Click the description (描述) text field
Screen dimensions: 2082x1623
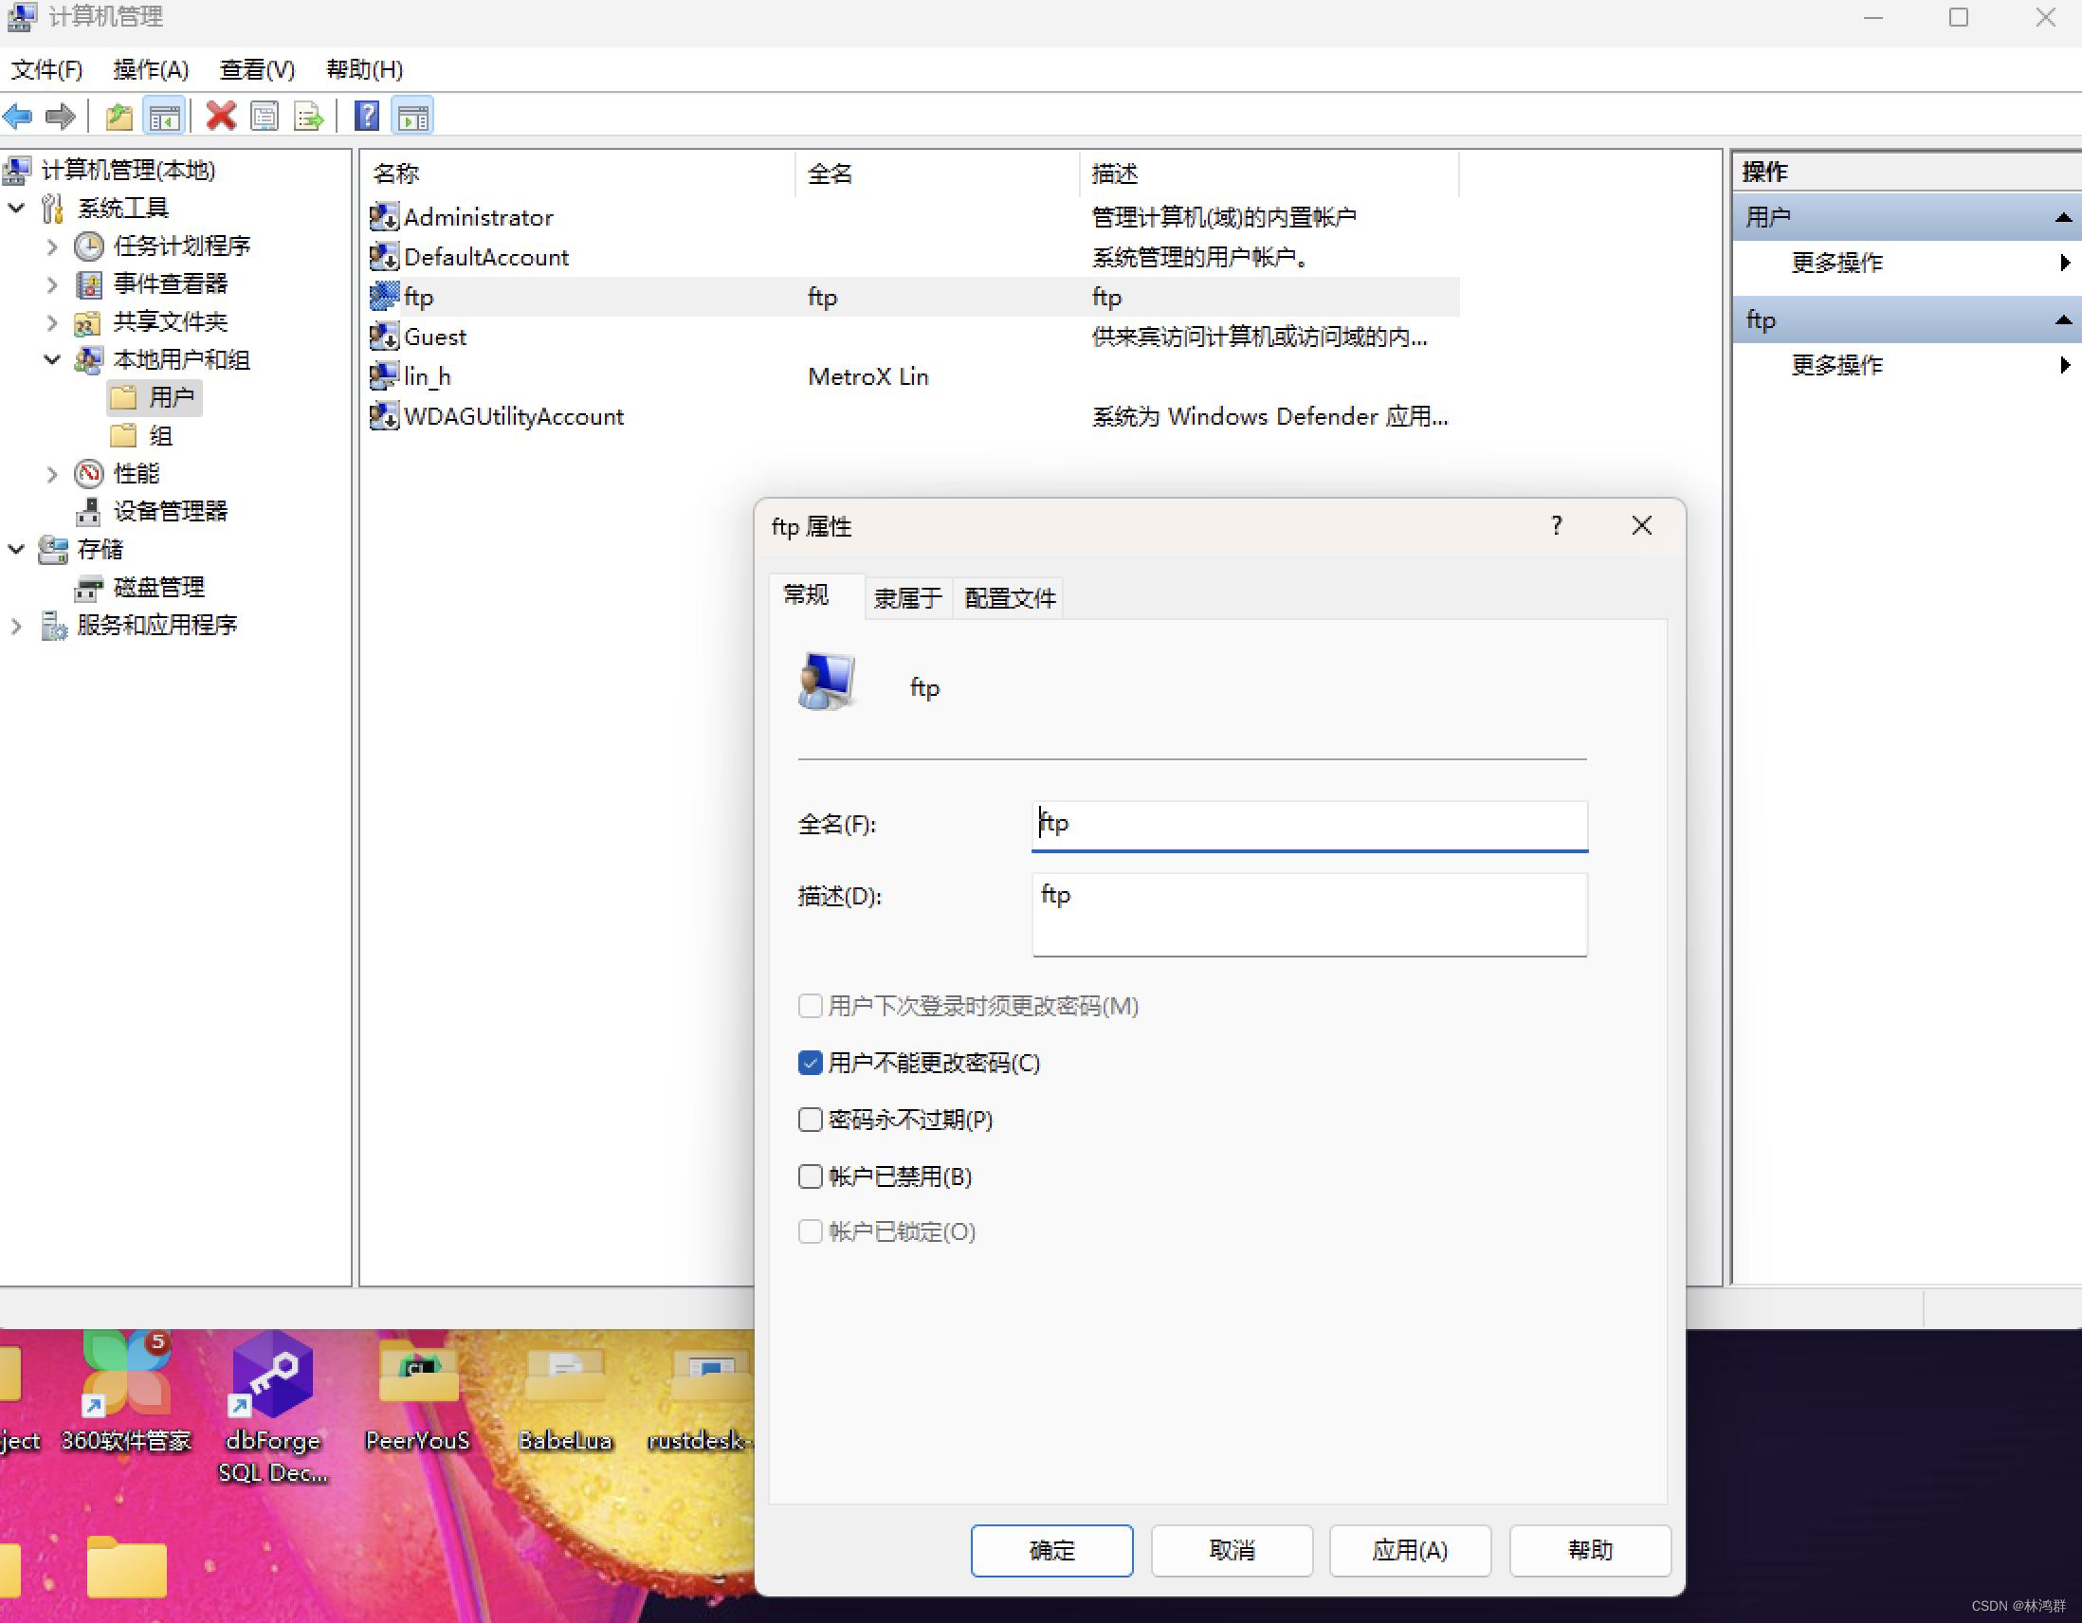1309,915
